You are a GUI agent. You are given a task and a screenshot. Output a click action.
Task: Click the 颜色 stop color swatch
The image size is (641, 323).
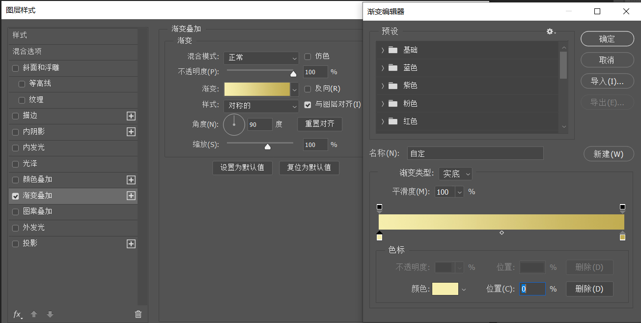pos(445,289)
